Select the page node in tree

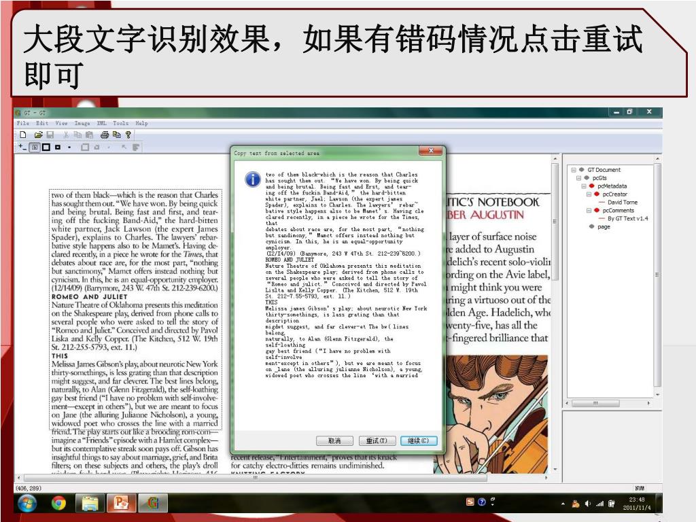604,227
